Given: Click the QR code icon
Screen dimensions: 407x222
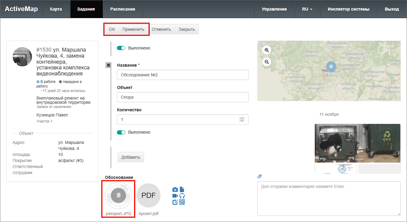Looking at the screenshot, I should [x=182, y=202].
